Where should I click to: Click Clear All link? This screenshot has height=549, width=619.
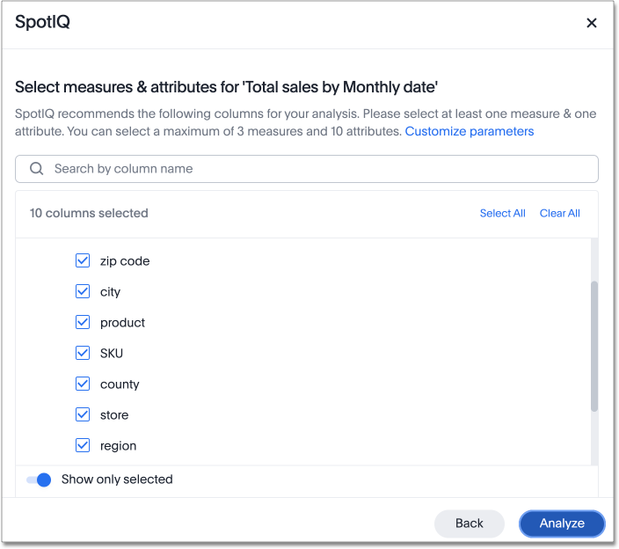tap(559, 213)
